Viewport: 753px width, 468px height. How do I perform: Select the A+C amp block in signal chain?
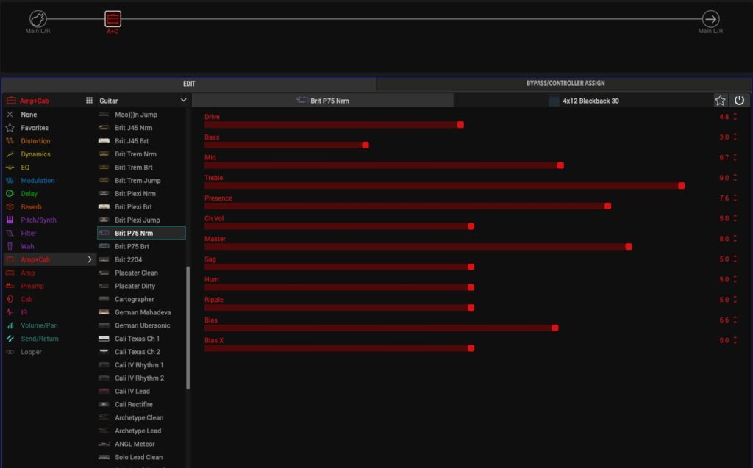click(113, 19)
